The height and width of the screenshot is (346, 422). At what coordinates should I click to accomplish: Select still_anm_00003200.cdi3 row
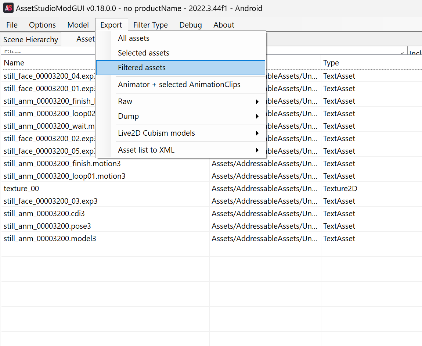click(x=44, y=214)
